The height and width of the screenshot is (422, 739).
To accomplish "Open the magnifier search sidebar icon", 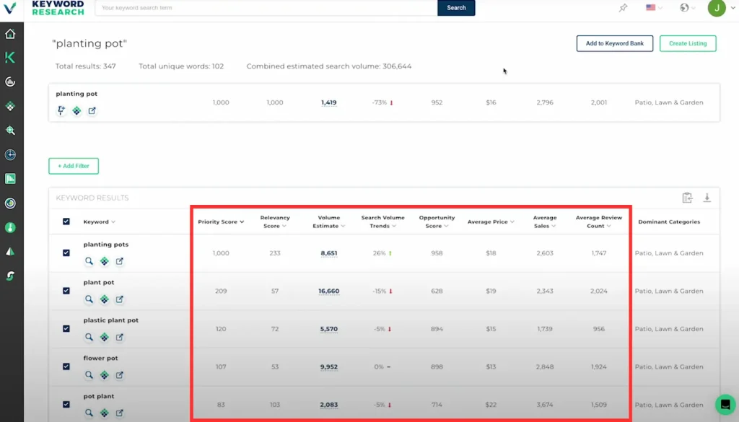I will click(x=10, y=131).
